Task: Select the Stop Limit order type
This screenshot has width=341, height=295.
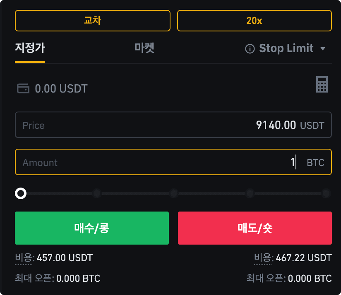Action: (286, 48)
